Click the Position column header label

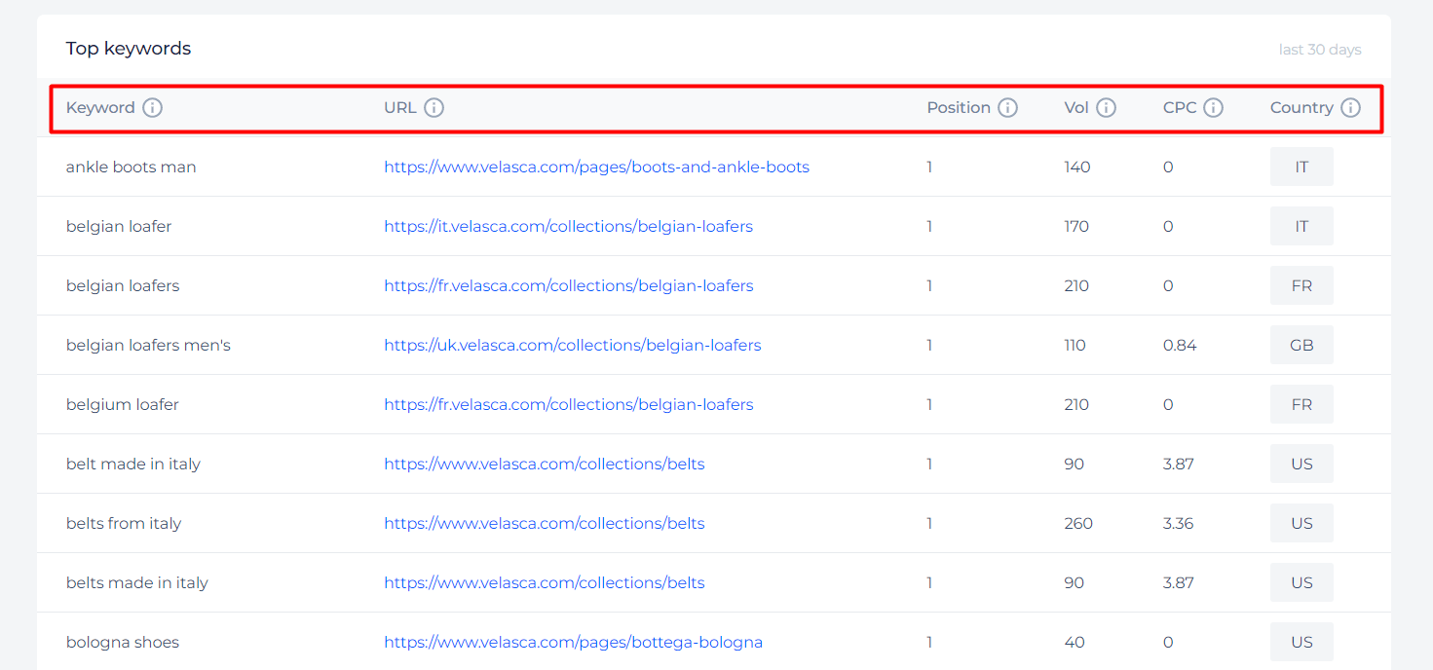point(959,108)
